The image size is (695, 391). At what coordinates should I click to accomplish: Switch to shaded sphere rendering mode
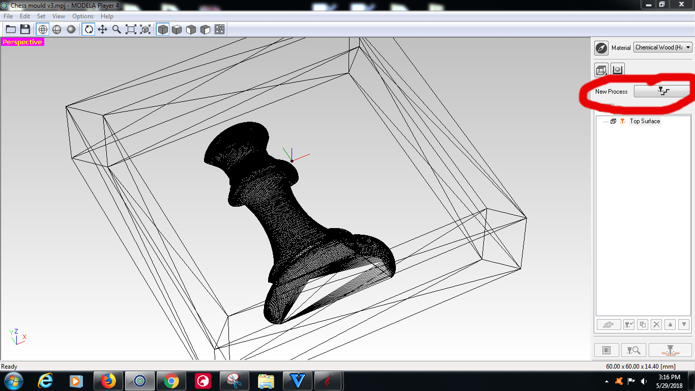click(71, 30)
